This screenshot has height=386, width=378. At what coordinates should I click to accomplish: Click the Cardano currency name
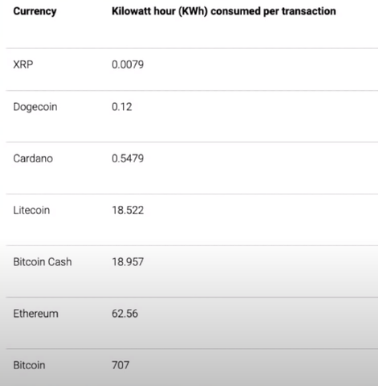point(33,158)
